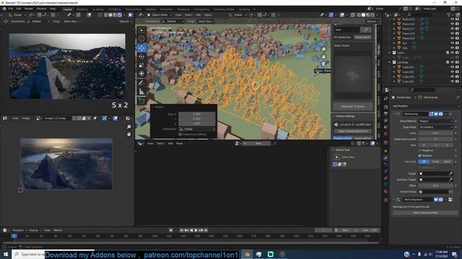Jump to the last frame in timeline

click(x=206, y=230)
